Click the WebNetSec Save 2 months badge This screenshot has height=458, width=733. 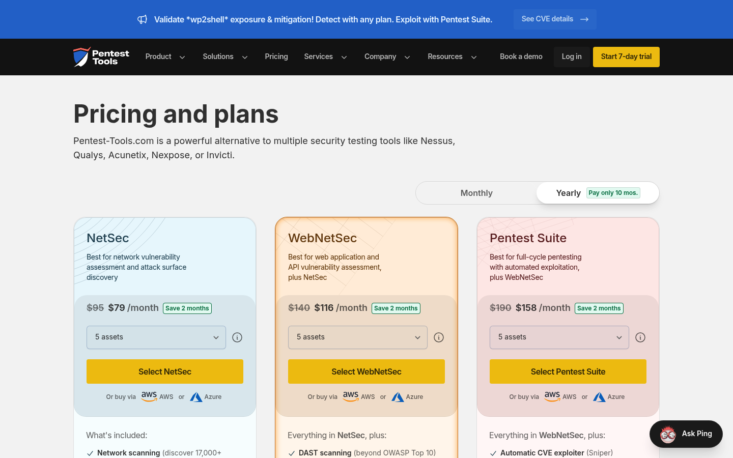(x=396, y=308)
